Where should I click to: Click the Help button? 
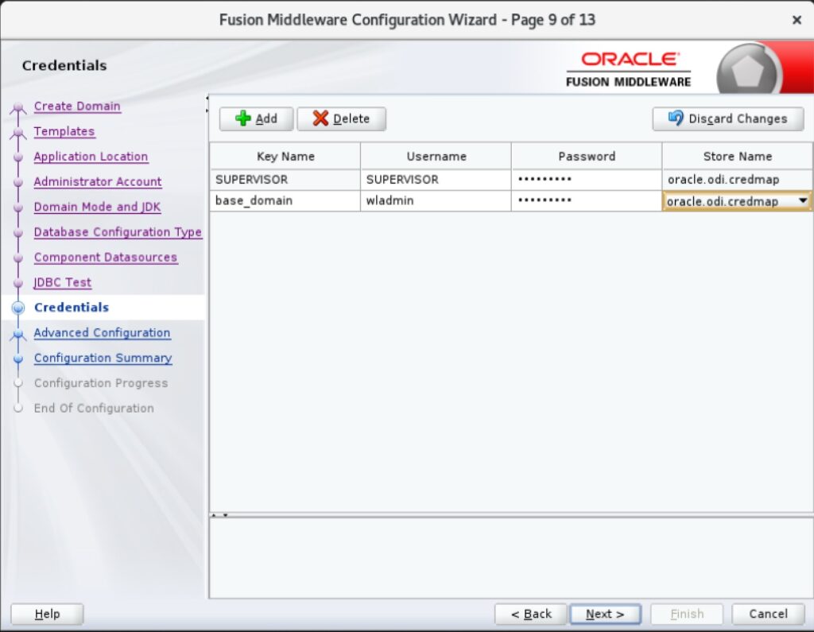[47, 614]
